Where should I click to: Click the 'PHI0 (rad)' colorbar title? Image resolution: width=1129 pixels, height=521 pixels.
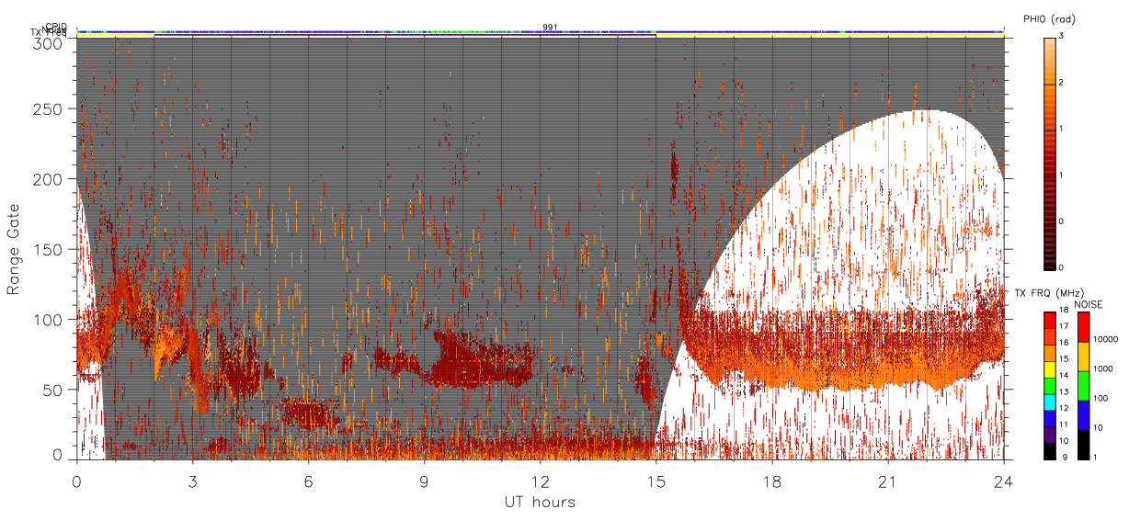[1049, 18]
